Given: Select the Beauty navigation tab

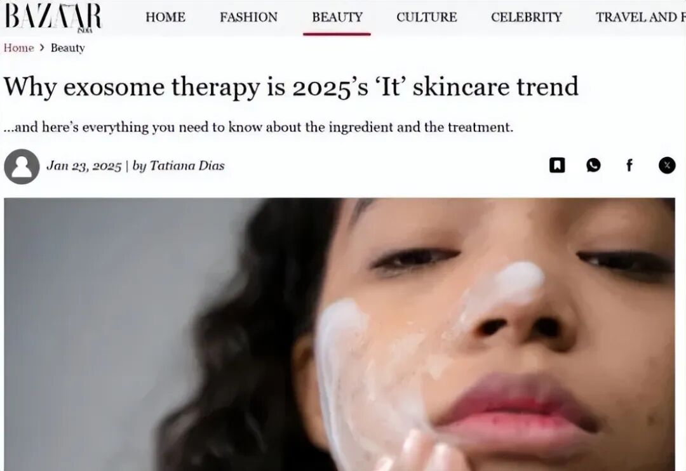Looking at the screenshot, I should pyautogui.click(x=337, y=17).
